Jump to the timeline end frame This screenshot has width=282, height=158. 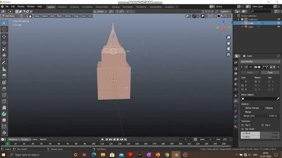click(126, 140)
